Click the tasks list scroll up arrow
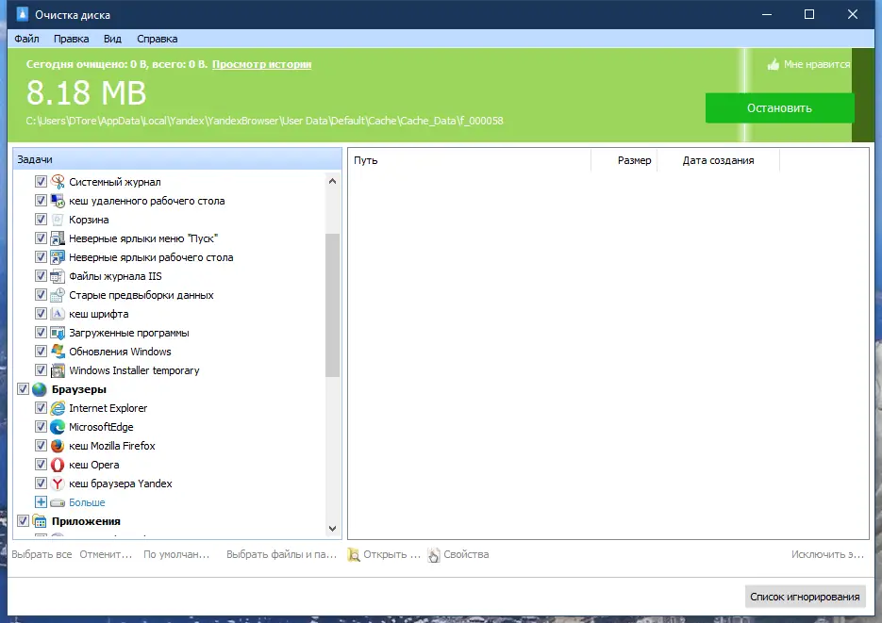 tap(332, 181)
